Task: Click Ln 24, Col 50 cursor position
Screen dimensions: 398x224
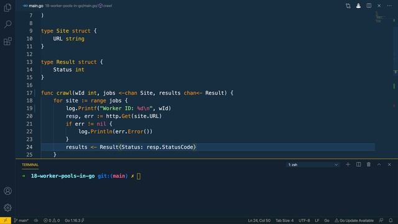Action: pos(259,220)
